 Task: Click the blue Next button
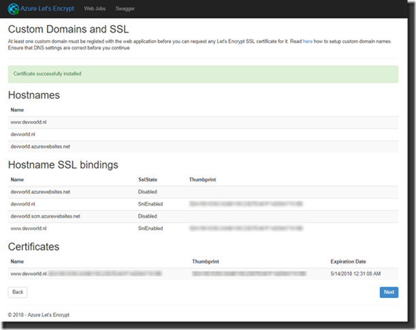tap(389, 292)
